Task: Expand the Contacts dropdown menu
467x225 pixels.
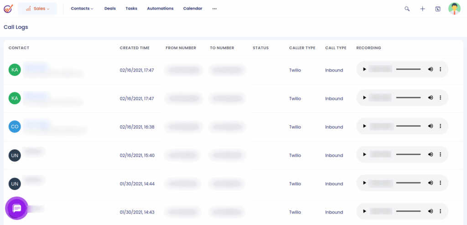Action: (82, 9)
